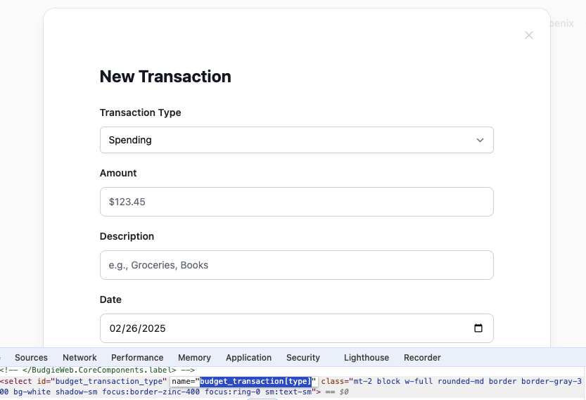Click the BudgieWeb.CoreComponents.label comment line
586x400 pixels.
(98, 370)
